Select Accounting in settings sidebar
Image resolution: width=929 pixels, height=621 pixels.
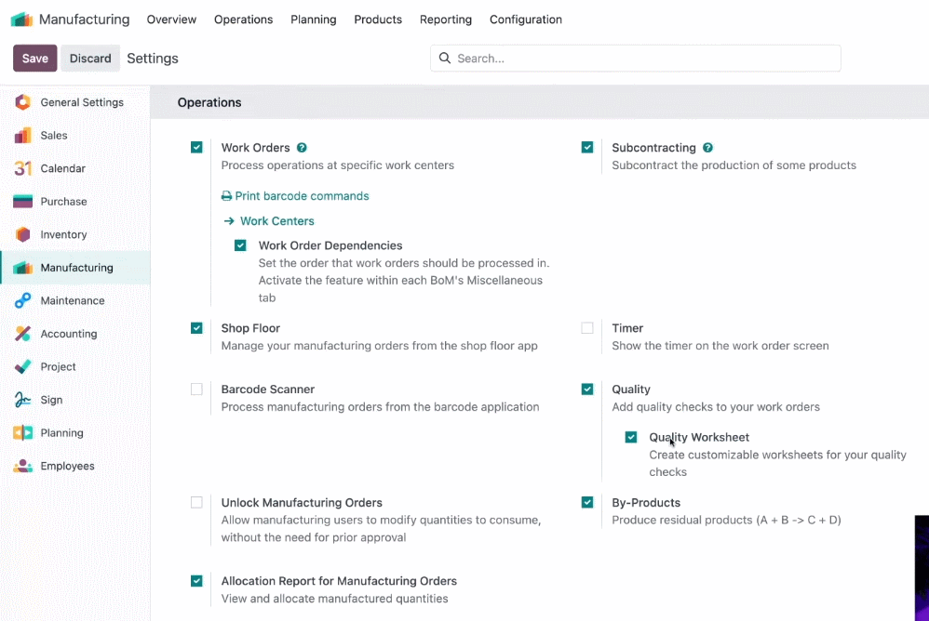pos(75,334)
